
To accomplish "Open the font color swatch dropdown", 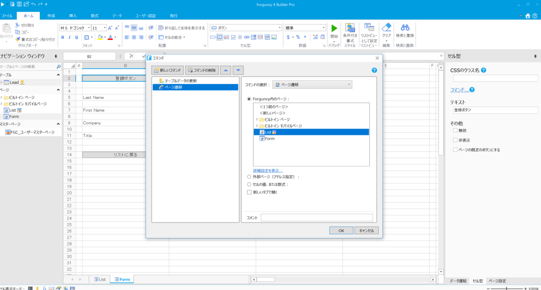I will click(115, 38).
